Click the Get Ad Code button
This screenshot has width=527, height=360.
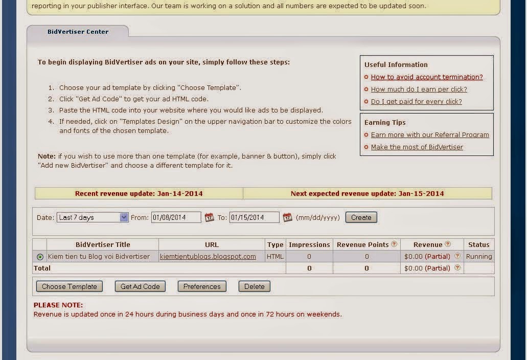[140, 286]
